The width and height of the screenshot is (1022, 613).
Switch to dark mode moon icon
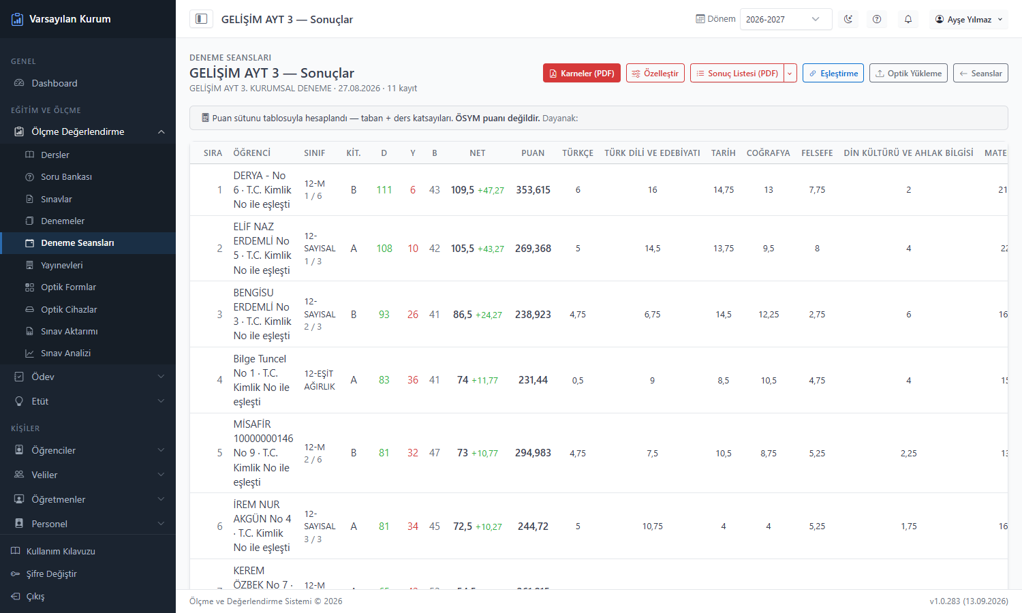click(x=848, y=19)
